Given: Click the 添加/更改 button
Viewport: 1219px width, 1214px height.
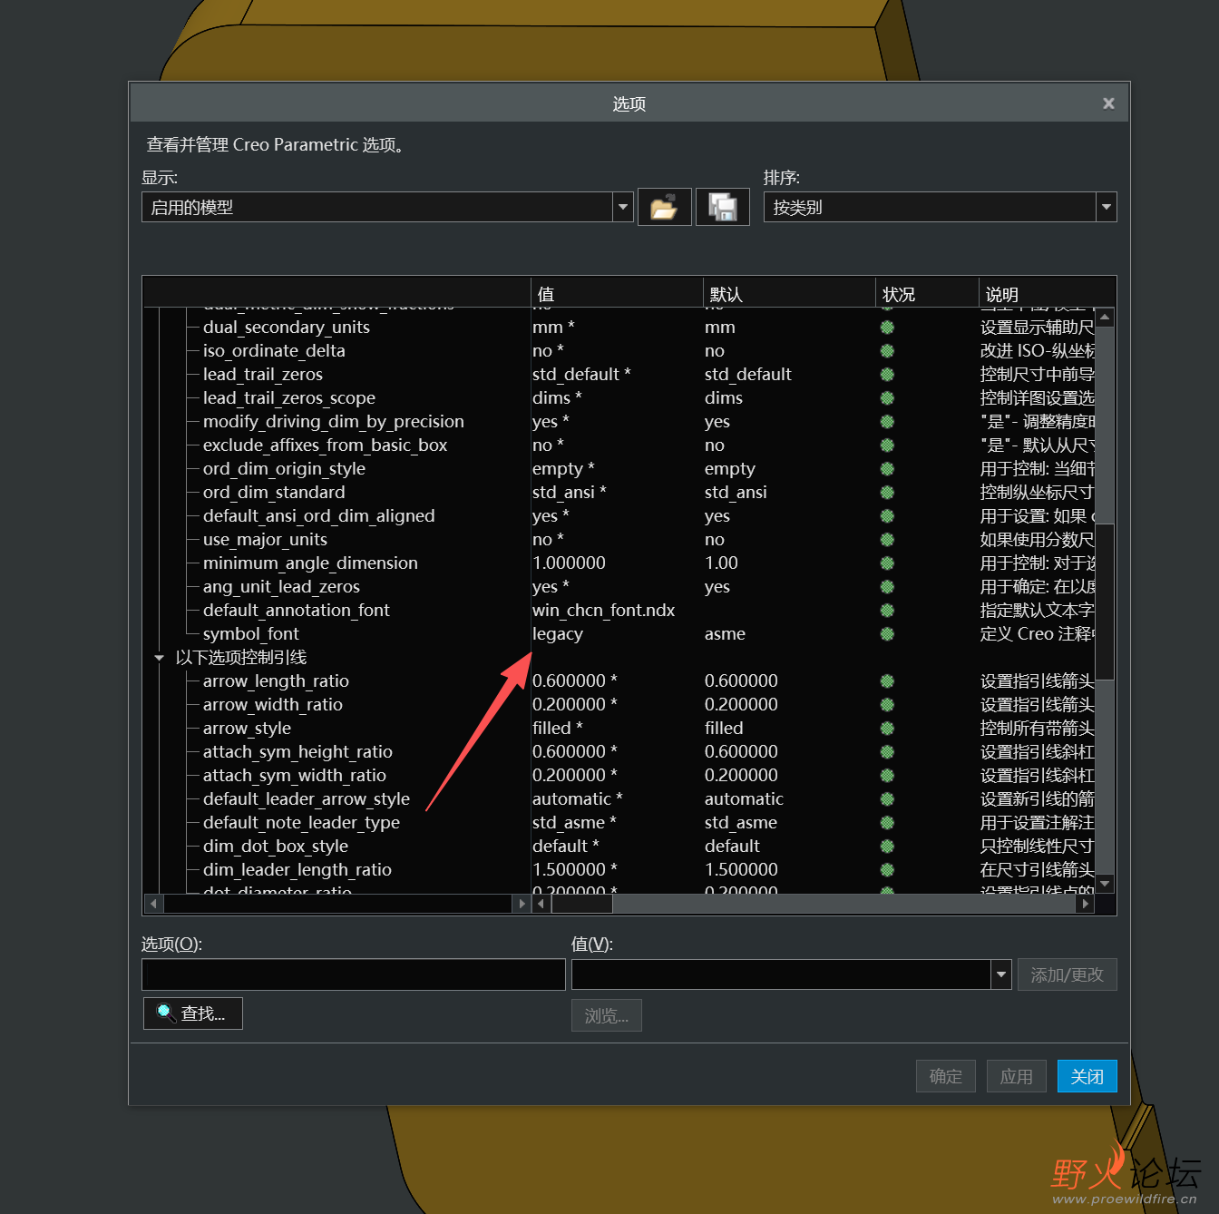Looking at the screenshot, I should click(1067, 975).
